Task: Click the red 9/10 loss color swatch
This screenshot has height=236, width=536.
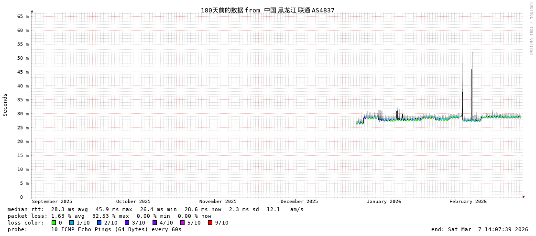Action: click(210, 223)
